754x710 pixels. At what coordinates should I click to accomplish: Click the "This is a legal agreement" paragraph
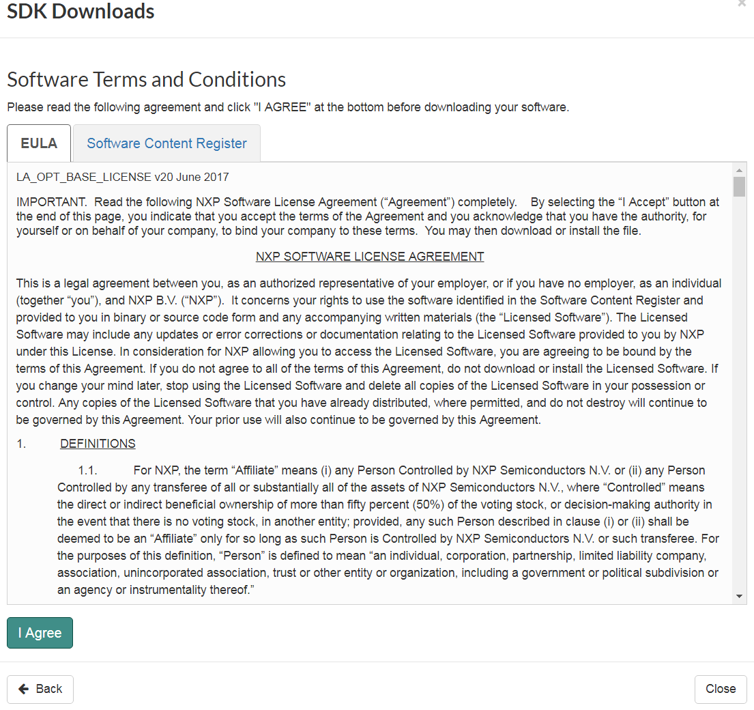tap(368, 352)
